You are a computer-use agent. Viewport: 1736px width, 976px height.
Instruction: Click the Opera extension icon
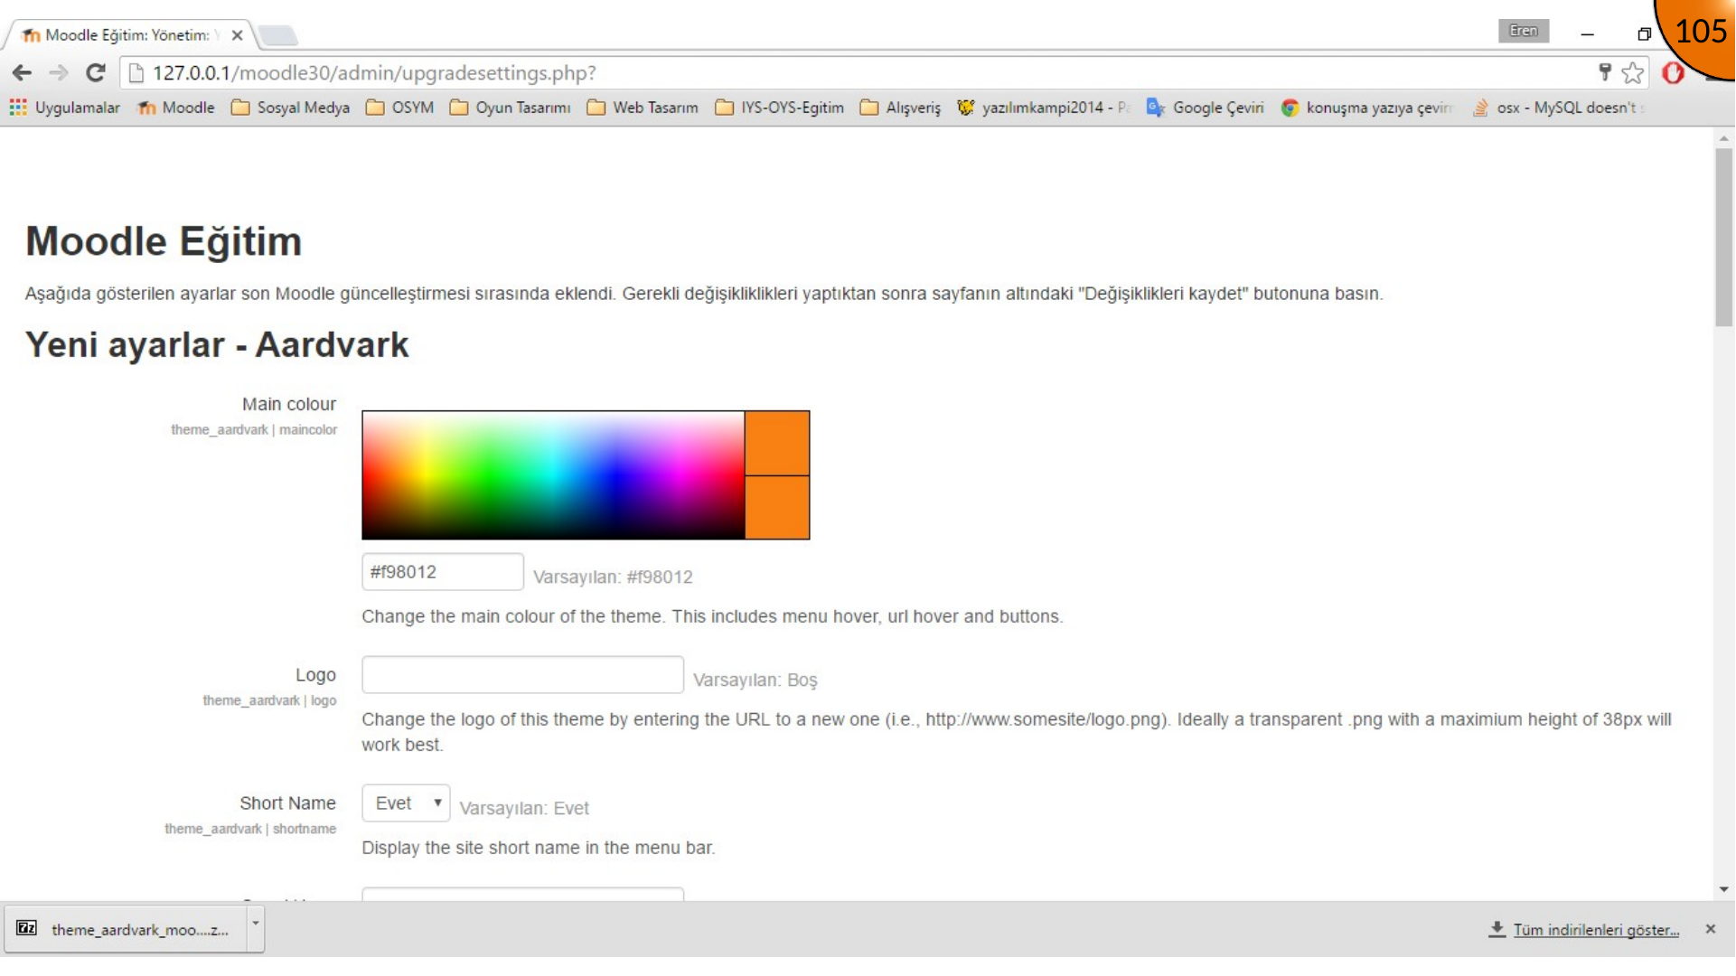[x=1674, y=73]
